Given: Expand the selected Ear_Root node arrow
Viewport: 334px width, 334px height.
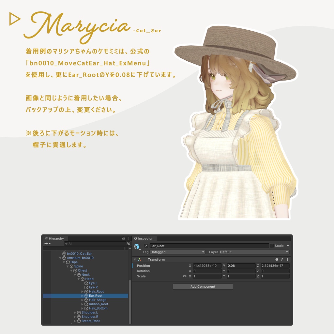Looking at the screenshot, I should [x=83, y=296].
